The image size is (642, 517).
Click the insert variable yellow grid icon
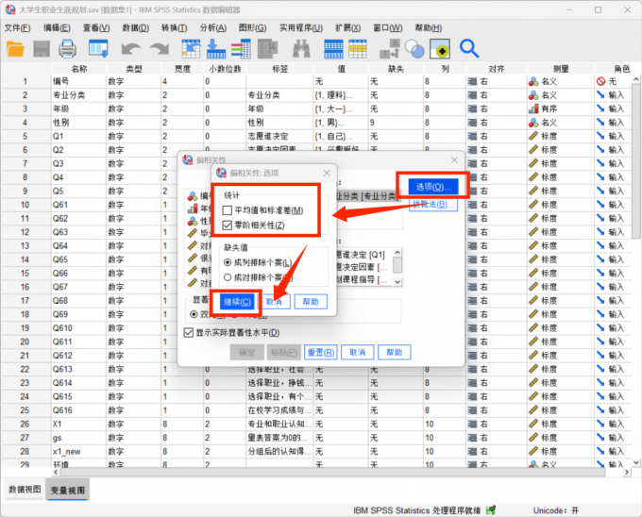tap(358, 49)
